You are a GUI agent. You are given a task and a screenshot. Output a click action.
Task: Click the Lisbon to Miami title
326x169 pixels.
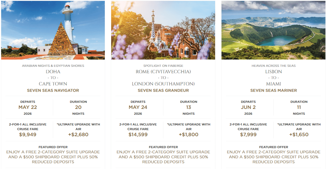(x=274, y=78)
